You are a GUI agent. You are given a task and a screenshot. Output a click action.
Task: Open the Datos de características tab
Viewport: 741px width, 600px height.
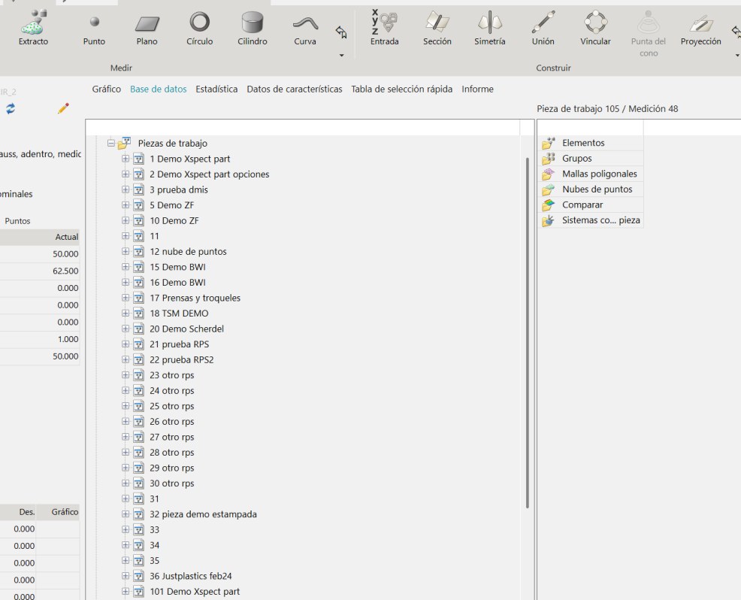click(x=295, y=89)
